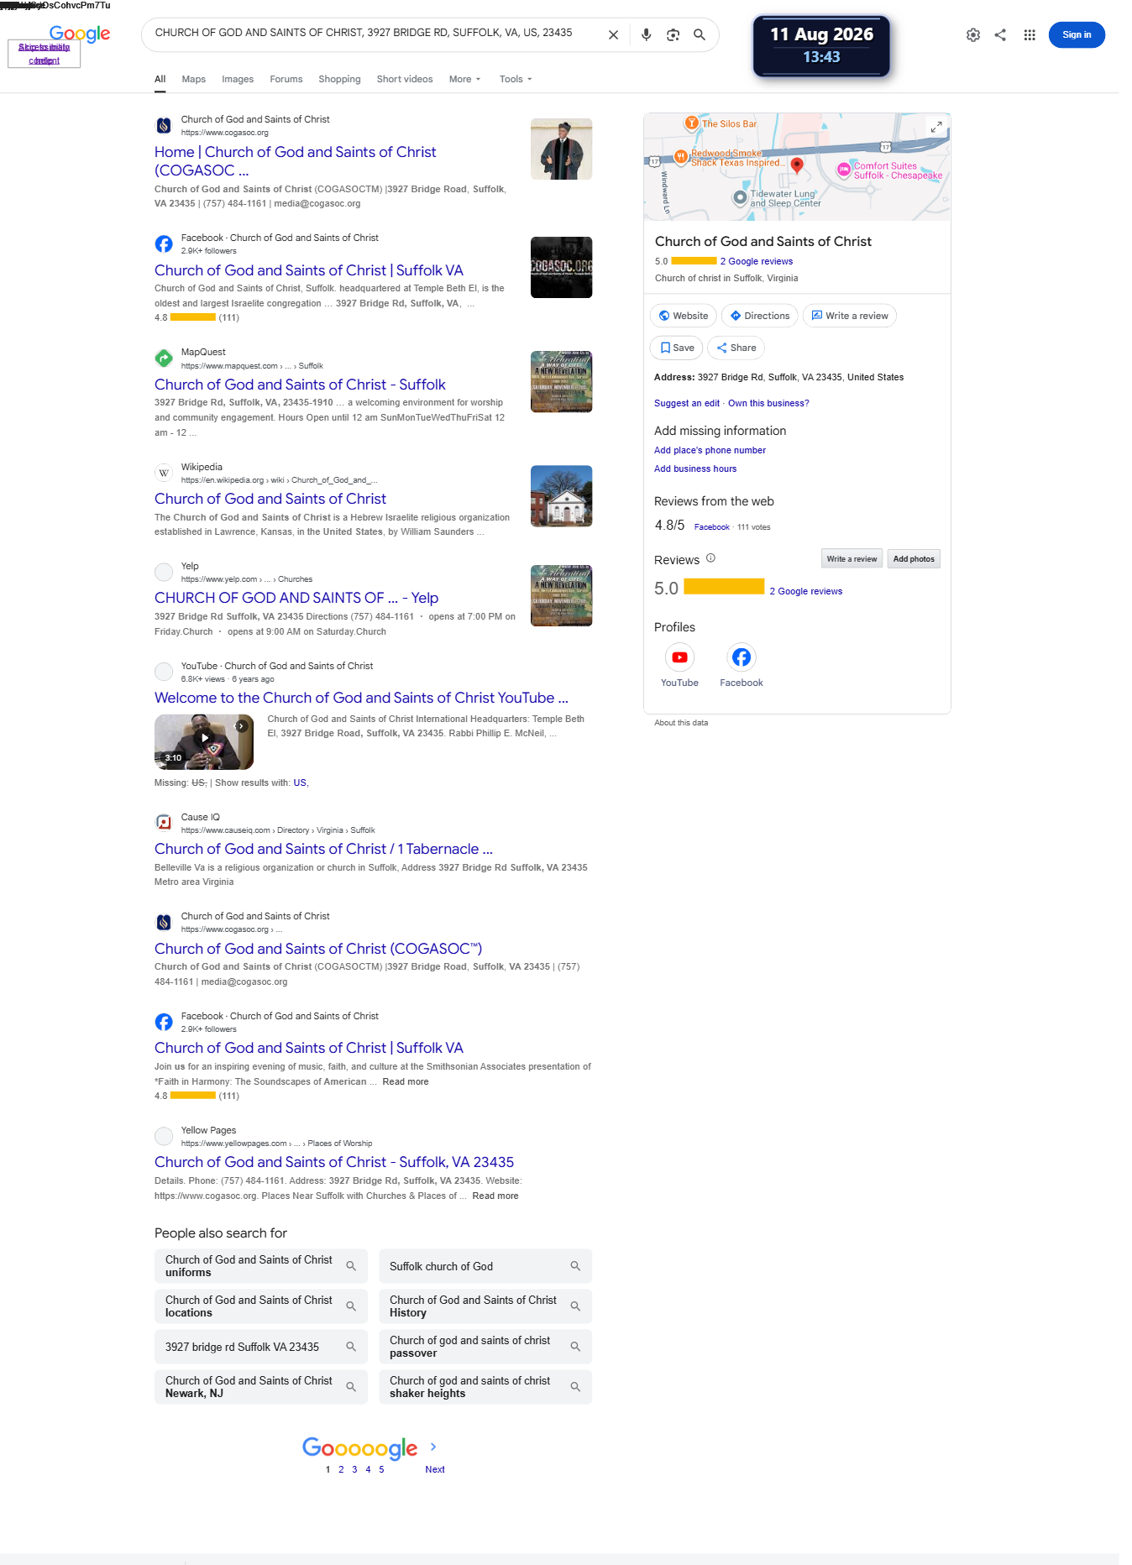Switch to the Maps tab
This screenshot has height=1565, width=1132.
pos(194,80)
